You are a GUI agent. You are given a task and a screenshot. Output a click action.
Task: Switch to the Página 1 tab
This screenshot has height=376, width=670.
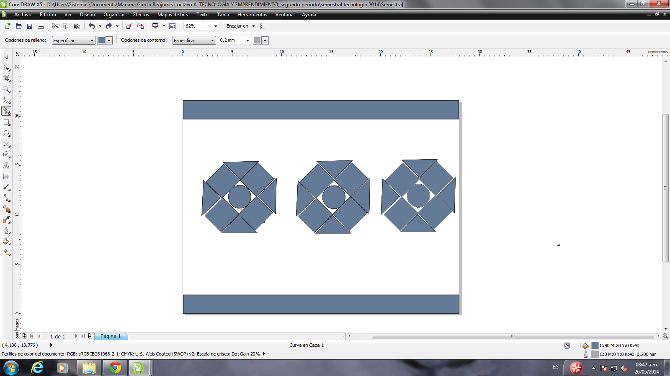[x=111, y=336]
